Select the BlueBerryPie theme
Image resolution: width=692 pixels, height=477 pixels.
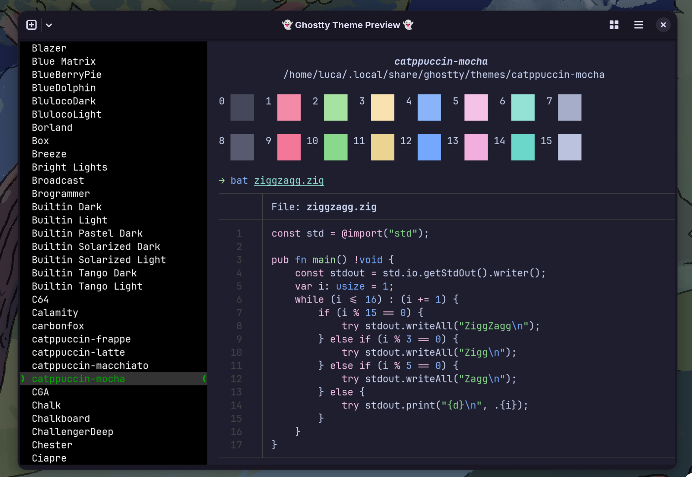pyautogui.click(x=113, y=75)
